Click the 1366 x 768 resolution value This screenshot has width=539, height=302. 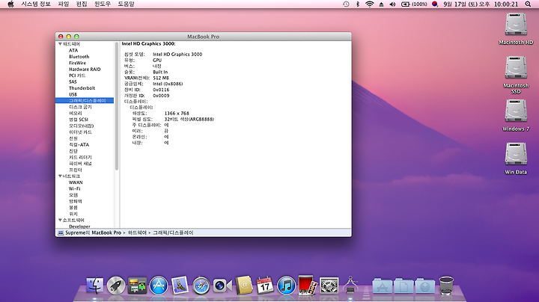[177, 114]
